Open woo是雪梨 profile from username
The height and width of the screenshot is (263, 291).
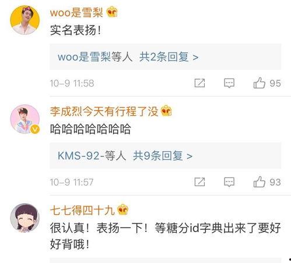pos(76,13)
